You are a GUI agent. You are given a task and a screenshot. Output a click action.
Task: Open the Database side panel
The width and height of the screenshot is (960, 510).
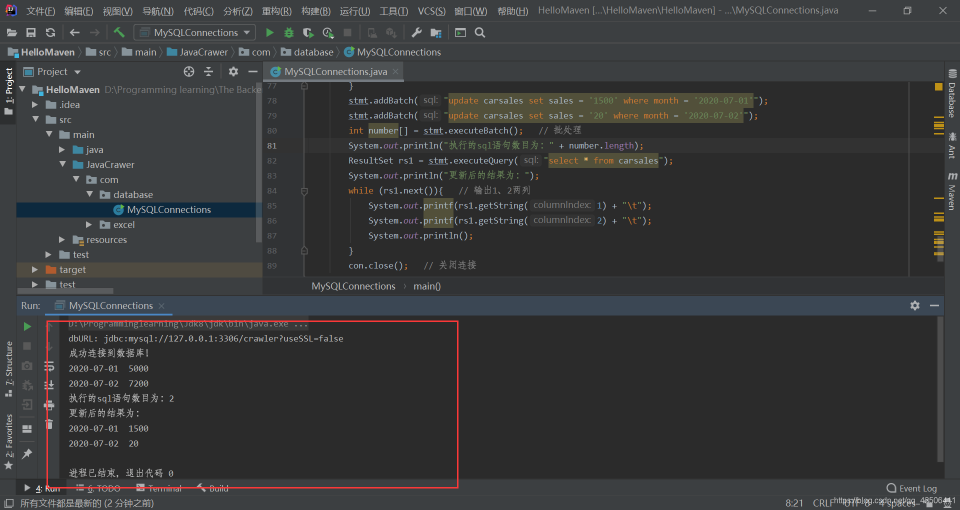952,93
